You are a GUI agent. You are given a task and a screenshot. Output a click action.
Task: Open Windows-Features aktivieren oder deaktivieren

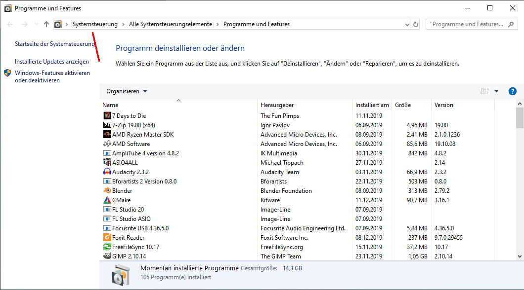pyautogui.click(x=52, y=76)
